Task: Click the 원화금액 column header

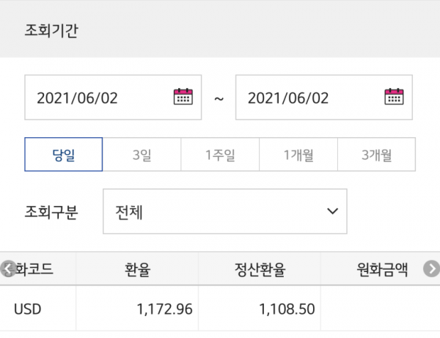Action: tap(382, 269)
